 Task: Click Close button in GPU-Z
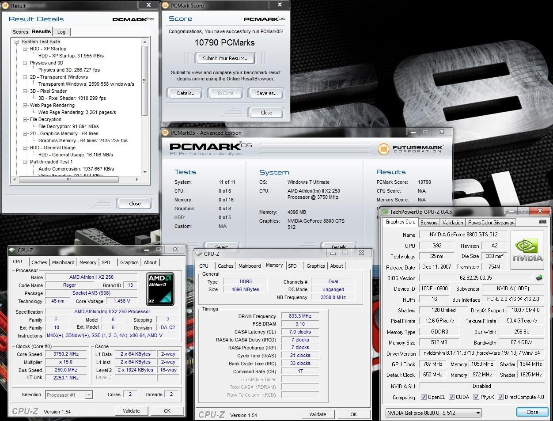click(x=532, y=412)
